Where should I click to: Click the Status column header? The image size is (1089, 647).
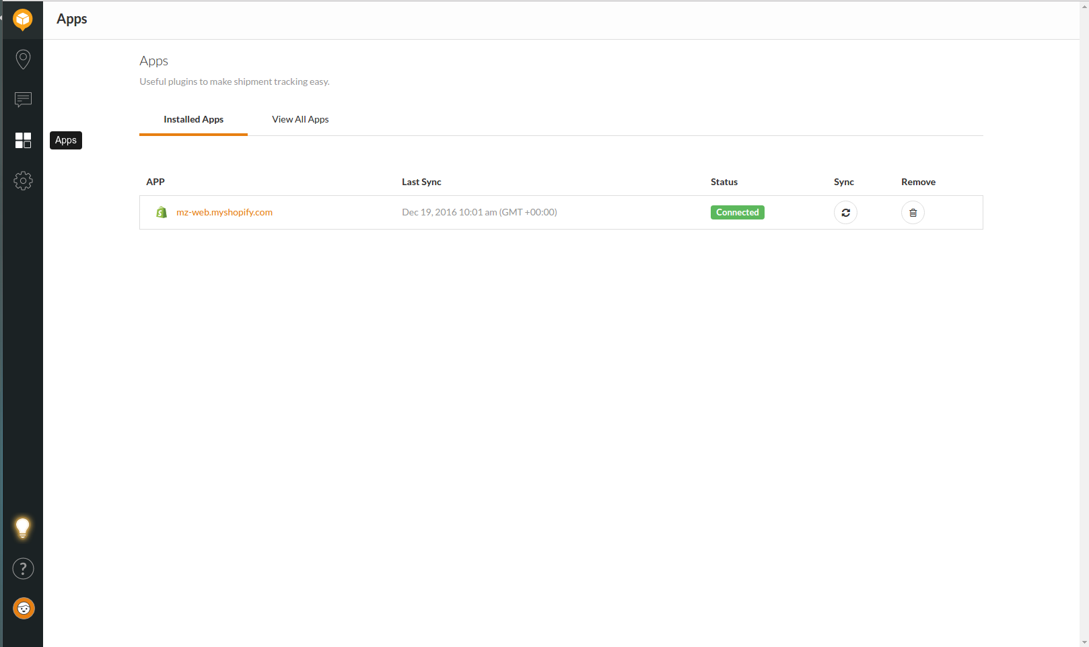pyautogui.click(x=724, y=182)
